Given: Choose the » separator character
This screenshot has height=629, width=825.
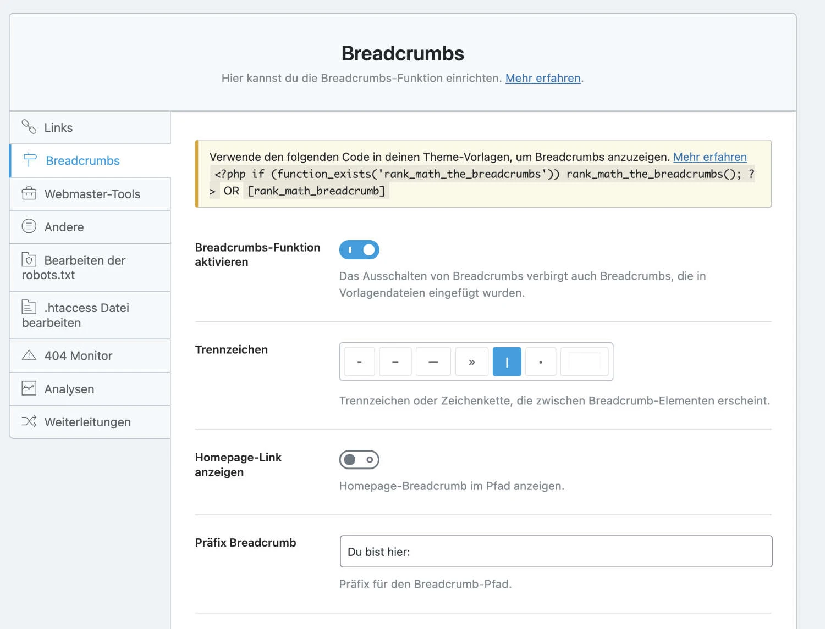Looking at the screenshot, I should point(471,362).
